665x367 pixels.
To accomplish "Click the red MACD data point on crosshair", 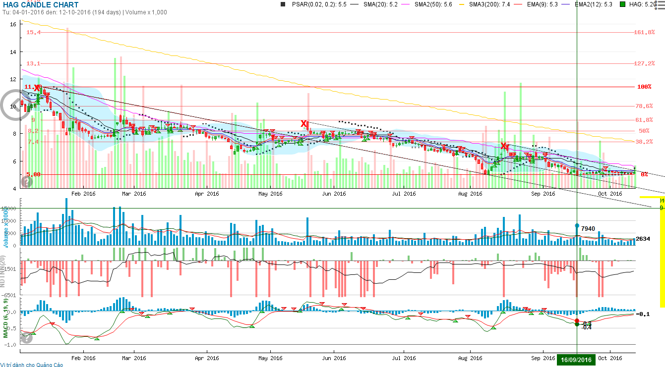I will 577,320.
